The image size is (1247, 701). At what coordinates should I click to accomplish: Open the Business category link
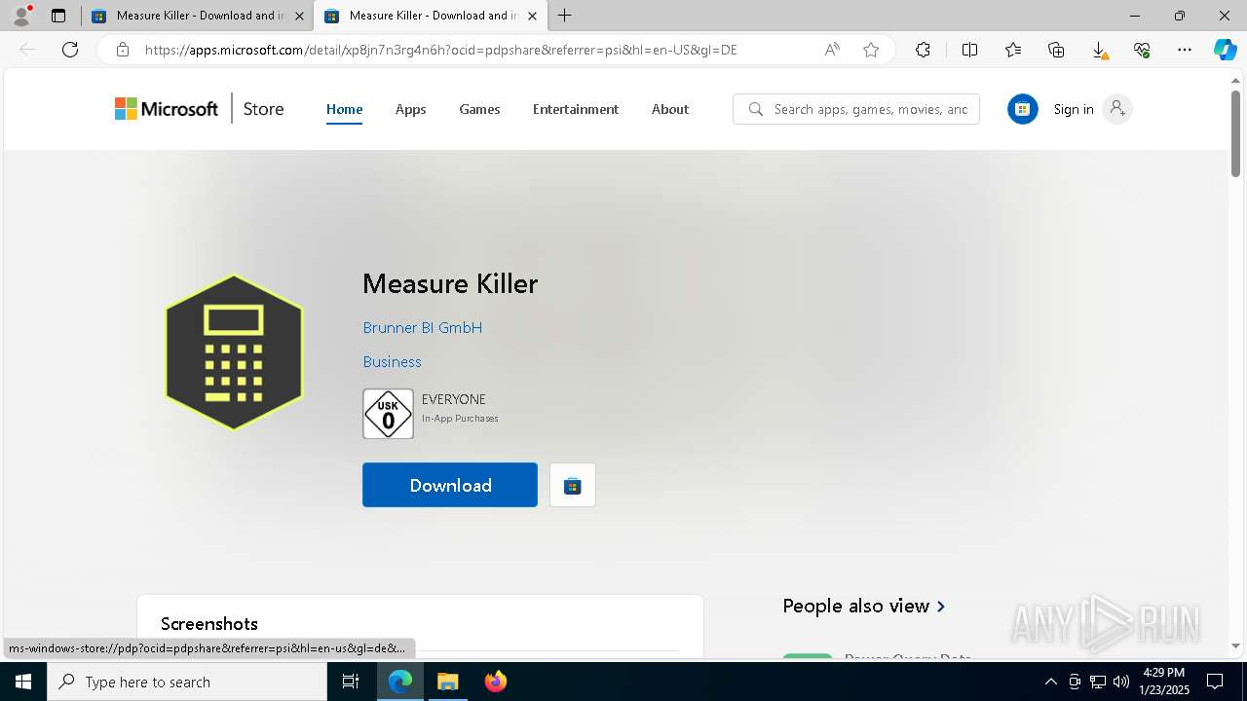(x=393, y=362)
